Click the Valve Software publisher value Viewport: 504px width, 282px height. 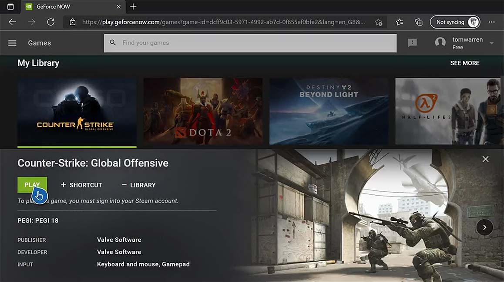pos(119,239)
